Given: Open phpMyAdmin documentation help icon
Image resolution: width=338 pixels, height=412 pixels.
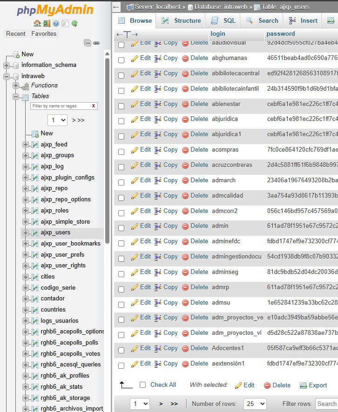Looking at the screenshot, I should (56, 23).
